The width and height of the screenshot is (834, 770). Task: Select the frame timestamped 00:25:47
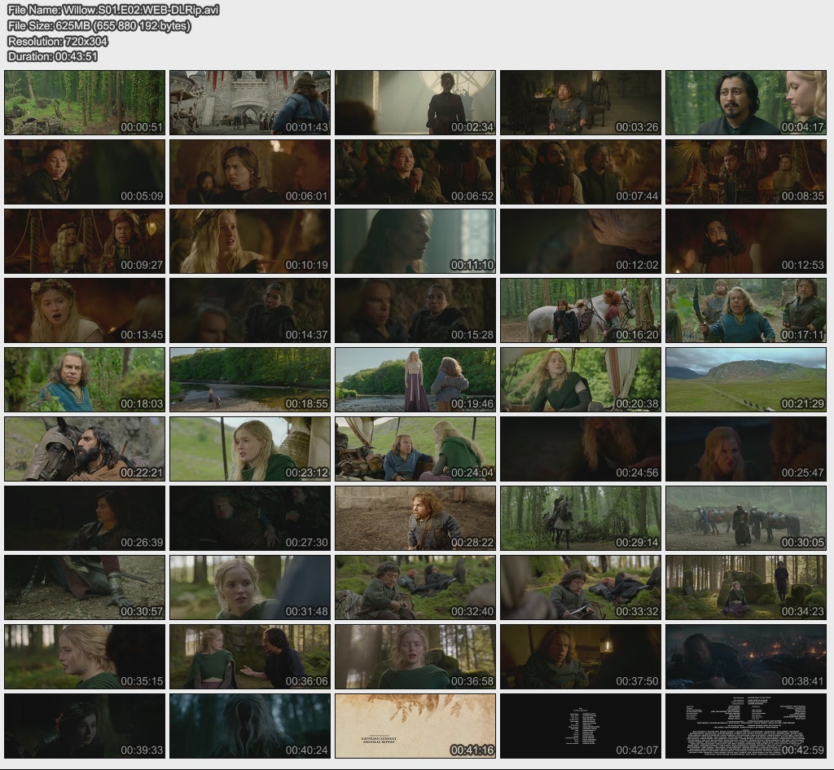746,449
